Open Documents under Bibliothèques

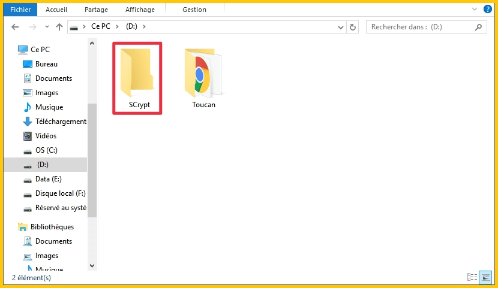click(53, 241)
